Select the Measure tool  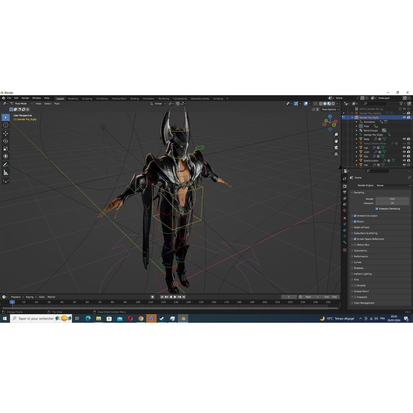tap(5, 172)
